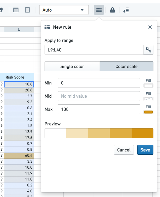The height and width of the screenshot is (197, 160).
Task: Select the cell with value 0.8
Action: tap(19, 149)
